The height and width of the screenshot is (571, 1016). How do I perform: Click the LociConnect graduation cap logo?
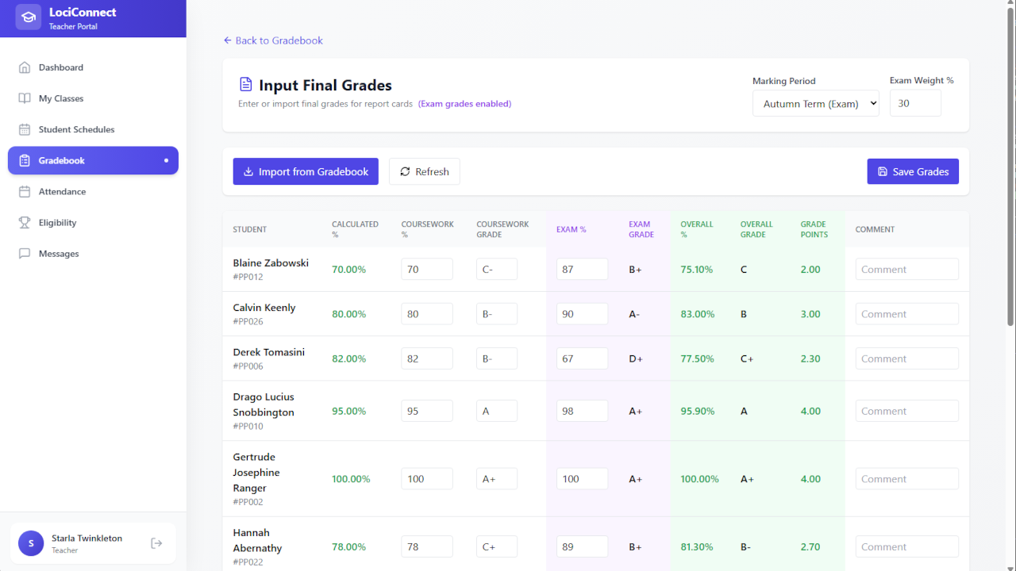pyautogui.click(x=29, y=17)
